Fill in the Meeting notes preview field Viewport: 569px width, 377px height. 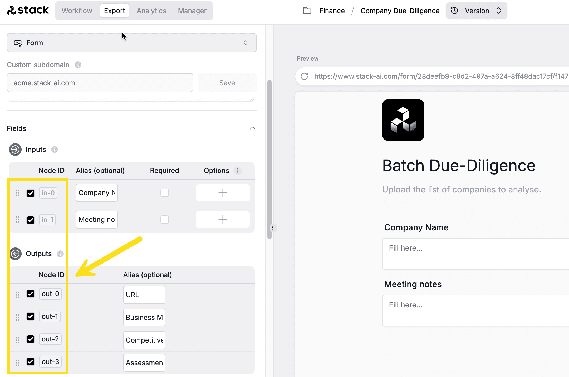[476, 311]
